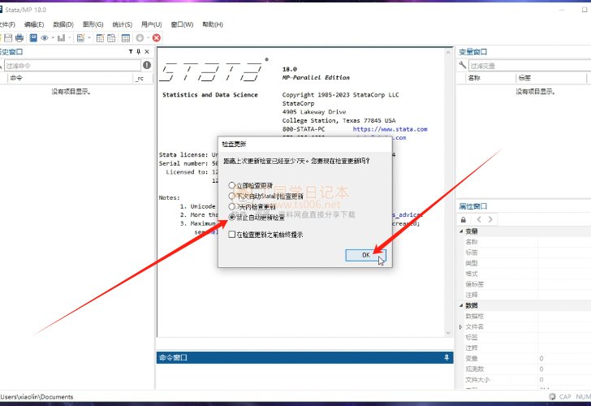The width and height of the screenshot is (591, 406).
Task: Open the 编辑(E) menu
Action: pos(34,24)
